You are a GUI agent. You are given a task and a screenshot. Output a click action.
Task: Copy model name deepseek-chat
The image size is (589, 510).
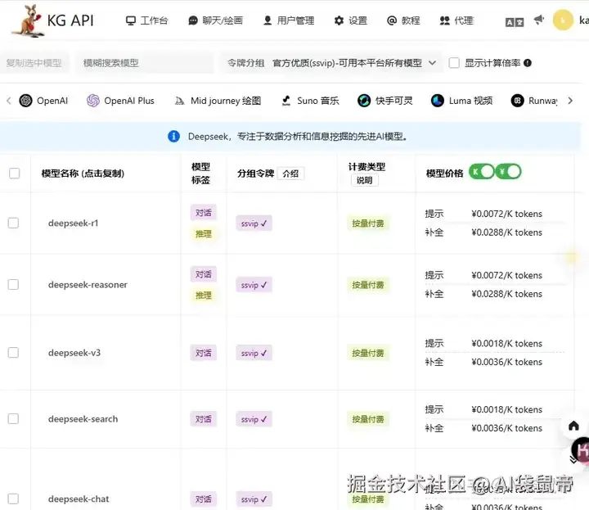[79, 499]
